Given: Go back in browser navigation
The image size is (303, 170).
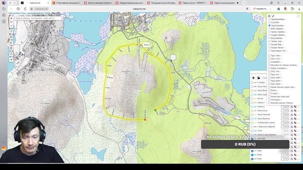Looking at the screenshot, I should [x=11, y=9].
